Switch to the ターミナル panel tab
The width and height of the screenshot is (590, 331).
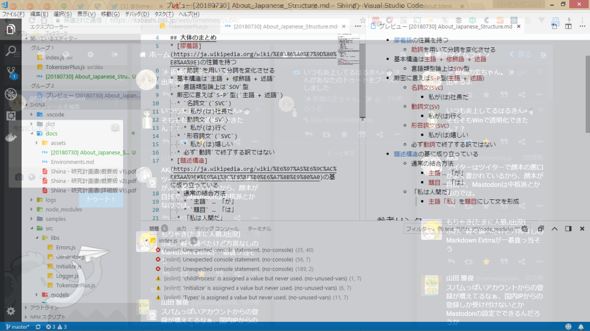[x=259, y=229]
